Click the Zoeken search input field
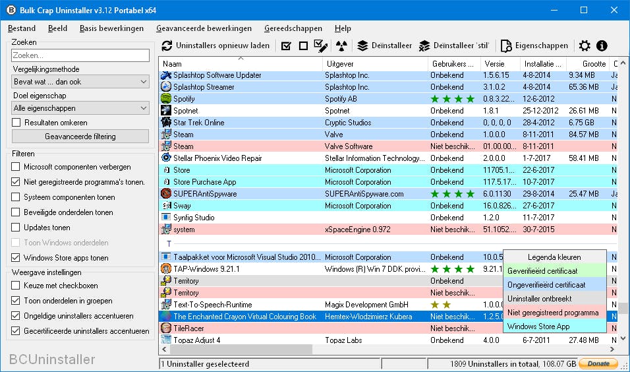Image resolution: width=630 pixels, height=372 pixels. [x=80, y=56]
